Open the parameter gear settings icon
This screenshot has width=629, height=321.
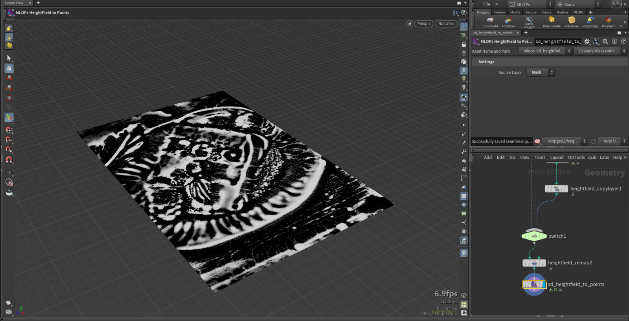587,41
